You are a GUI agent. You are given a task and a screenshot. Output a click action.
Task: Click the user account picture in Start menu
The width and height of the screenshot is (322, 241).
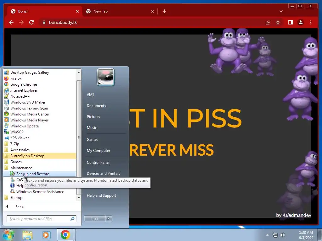106,77
